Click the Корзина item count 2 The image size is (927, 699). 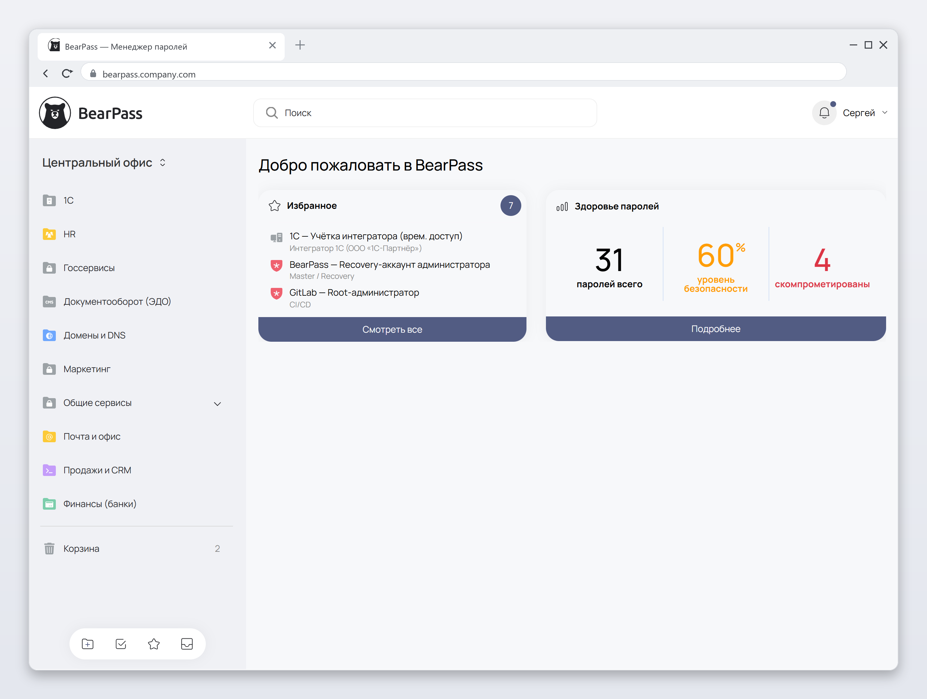click(217, 548)
